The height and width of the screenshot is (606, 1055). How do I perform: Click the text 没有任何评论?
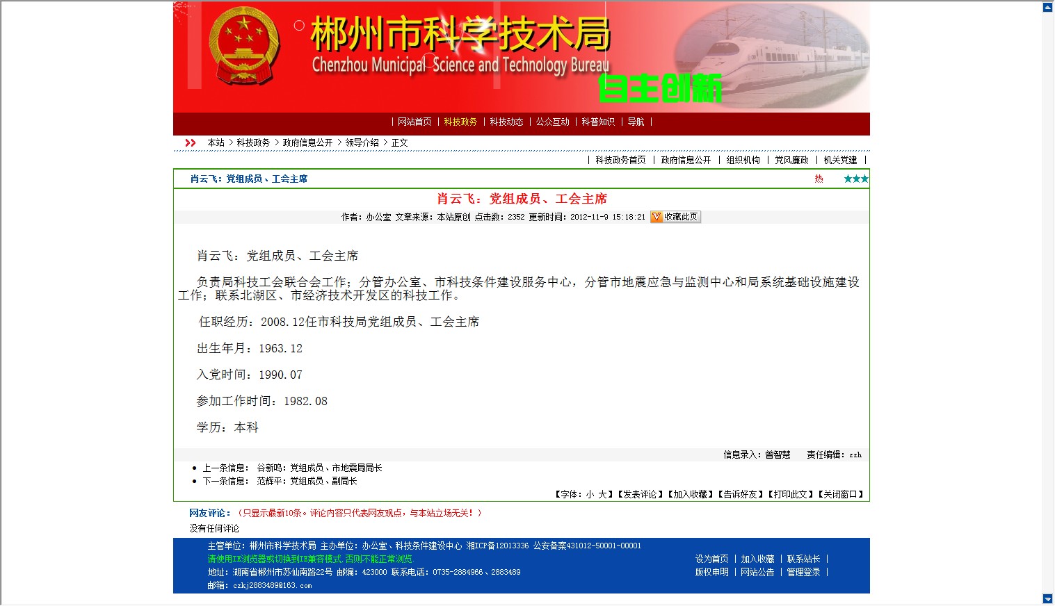214,528
